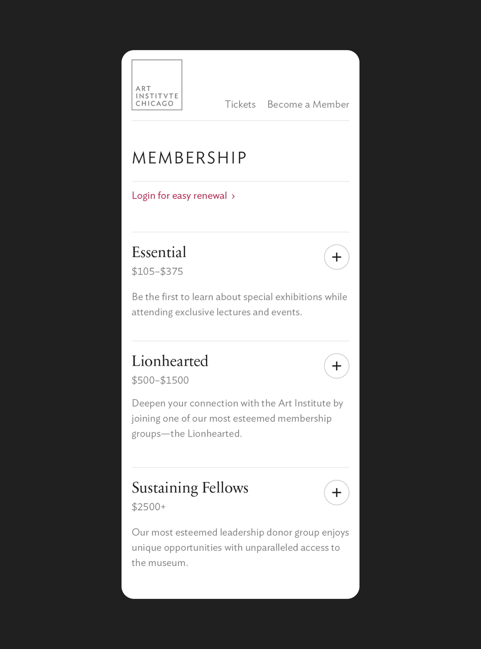Viewport: 481px width, 649px height.
Task: Click the MEMBERSHIP page heading
Action: coord(189,158)
